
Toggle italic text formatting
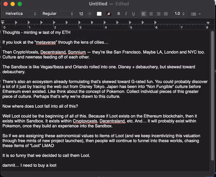tap(126, 14)
